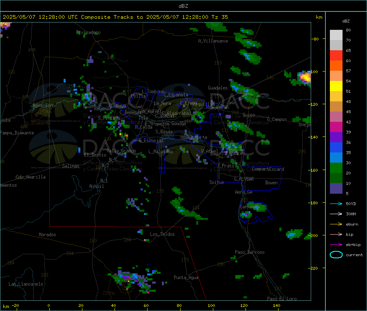
Task: Click the Divisadero map label
Action: pos(88,32)
